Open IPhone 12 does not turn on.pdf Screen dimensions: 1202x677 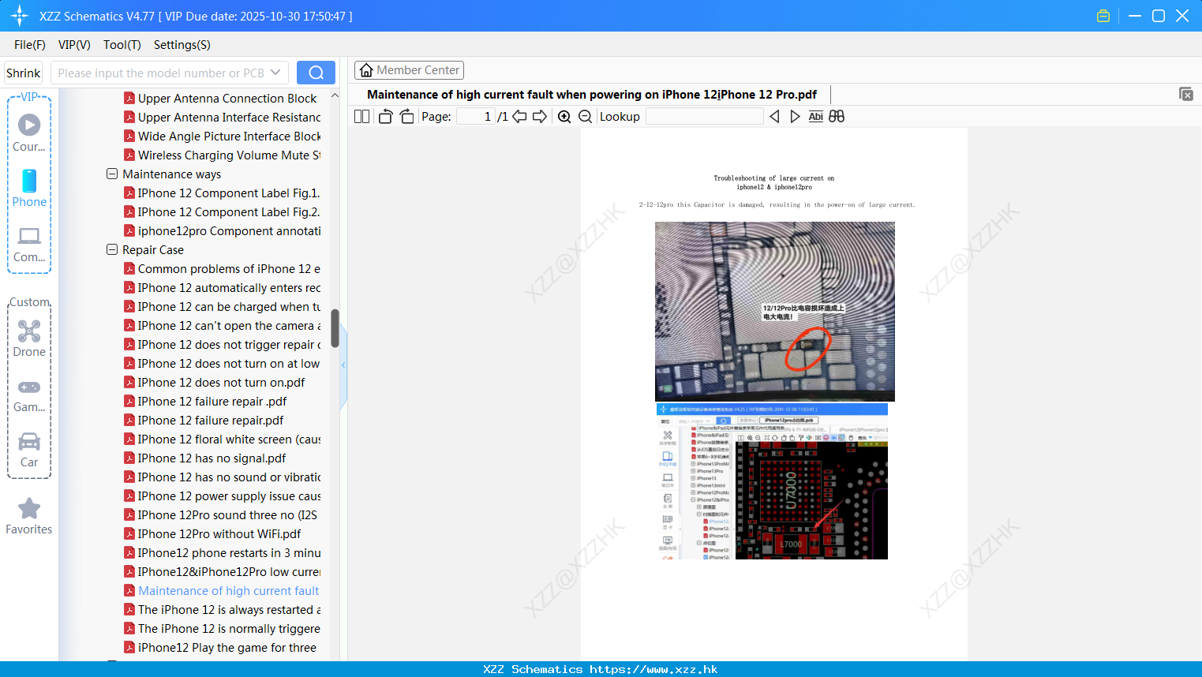point(215,382)
